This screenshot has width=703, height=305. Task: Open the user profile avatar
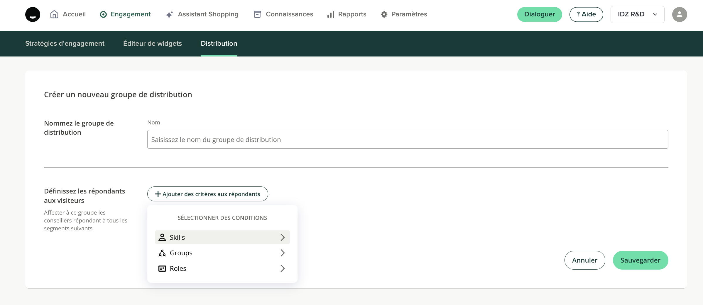pos(680,14)
